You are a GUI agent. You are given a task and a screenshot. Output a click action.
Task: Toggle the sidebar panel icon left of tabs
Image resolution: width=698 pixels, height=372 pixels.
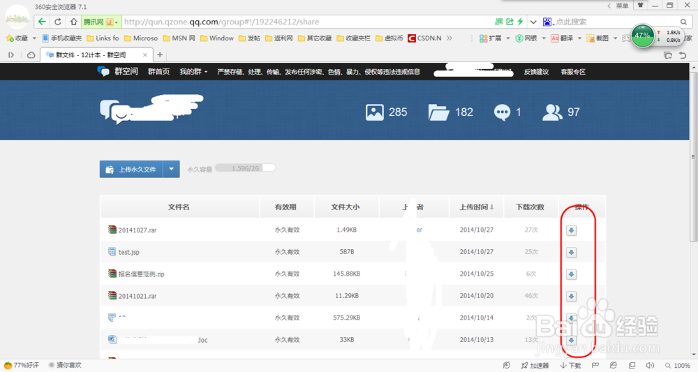(x=11, y=54)
